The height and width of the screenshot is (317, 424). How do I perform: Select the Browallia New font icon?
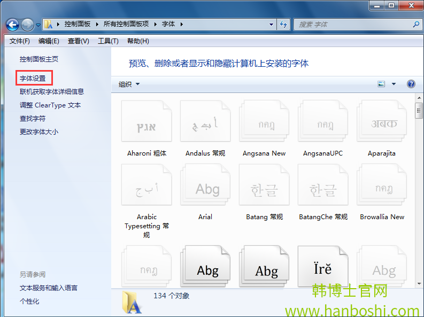[x=382, y=184]
